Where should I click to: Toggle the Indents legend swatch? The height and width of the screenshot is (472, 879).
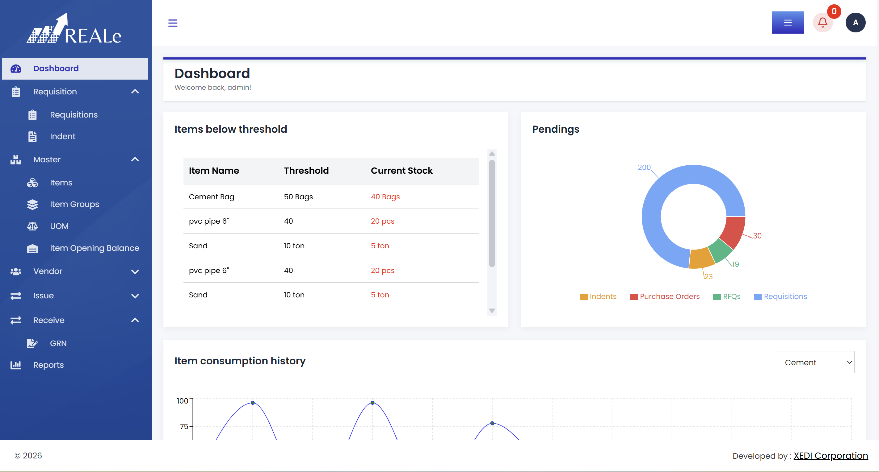click(x=583, y=297)
